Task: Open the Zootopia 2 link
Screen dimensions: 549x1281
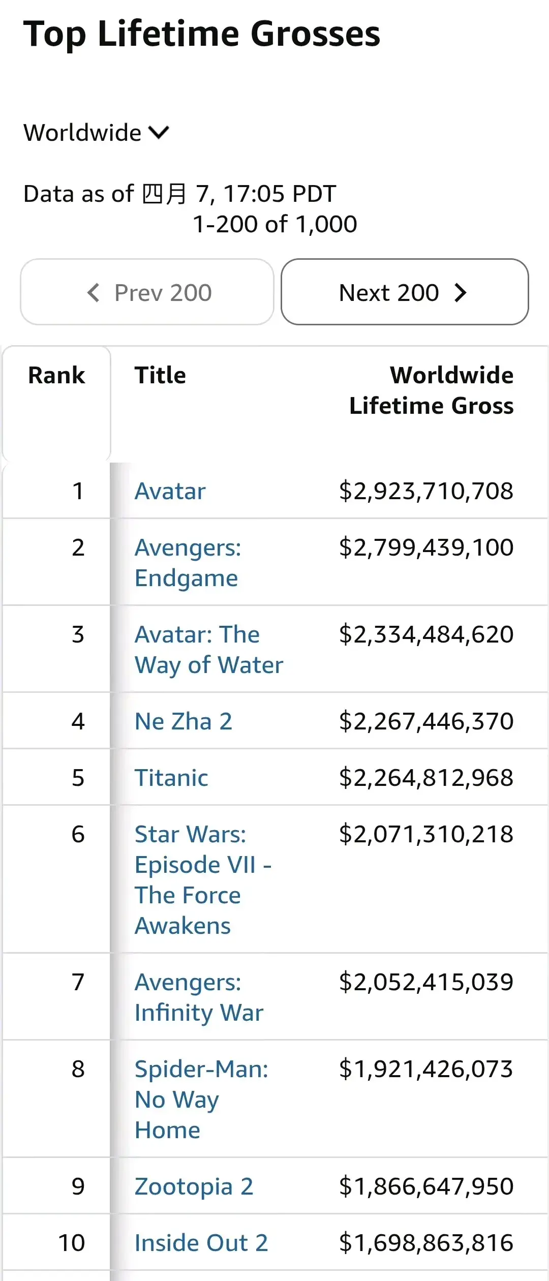Action: 194,1186
